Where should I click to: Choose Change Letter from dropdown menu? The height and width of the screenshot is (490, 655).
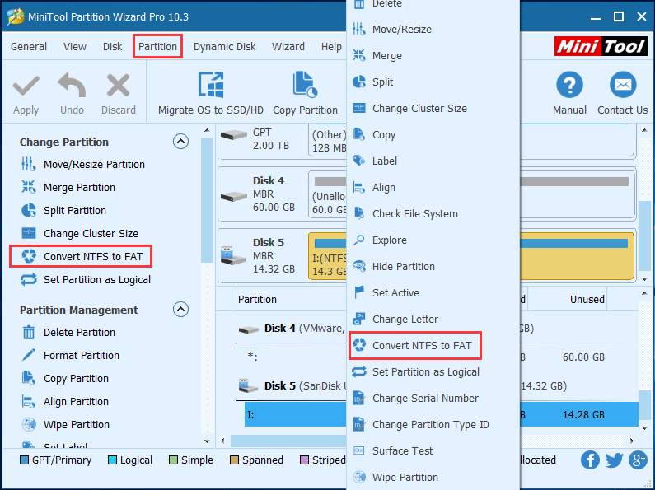(433, 319)
